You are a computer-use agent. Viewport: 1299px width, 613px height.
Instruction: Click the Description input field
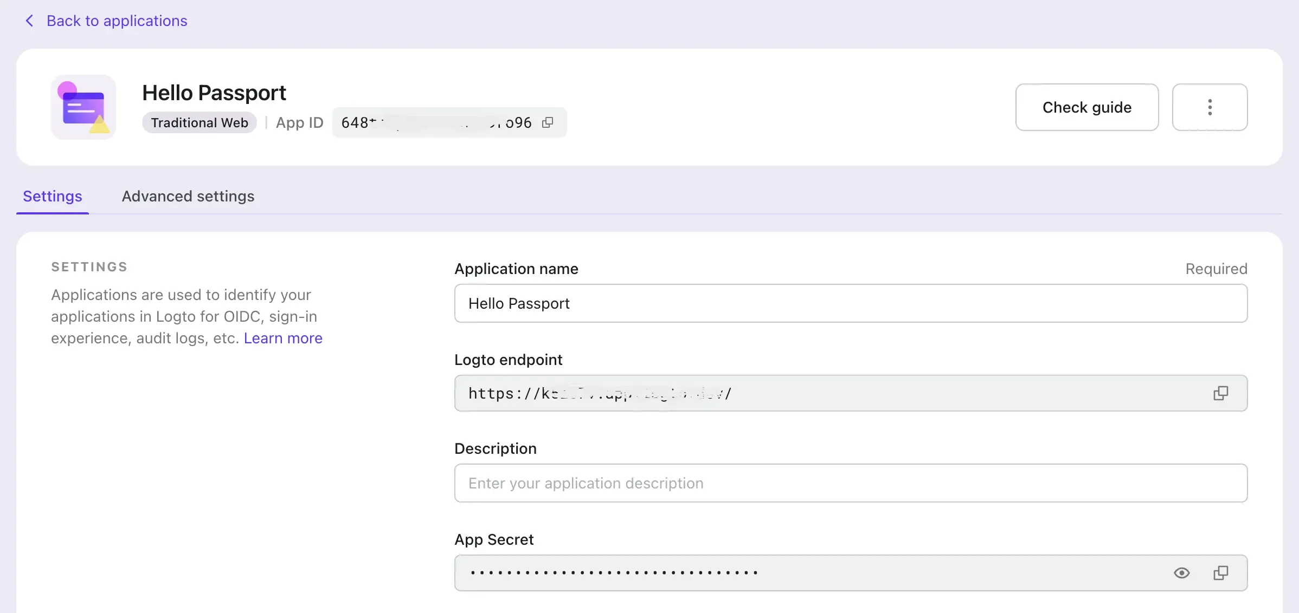tap(851, 482)
